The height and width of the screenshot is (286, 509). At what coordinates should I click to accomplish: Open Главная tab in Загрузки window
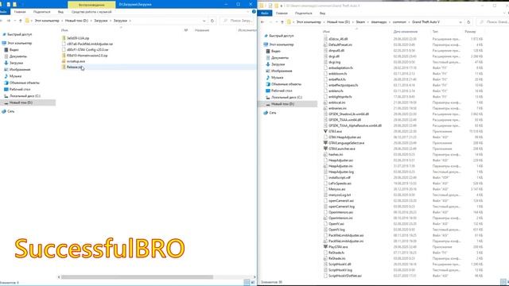pos(20,12)
